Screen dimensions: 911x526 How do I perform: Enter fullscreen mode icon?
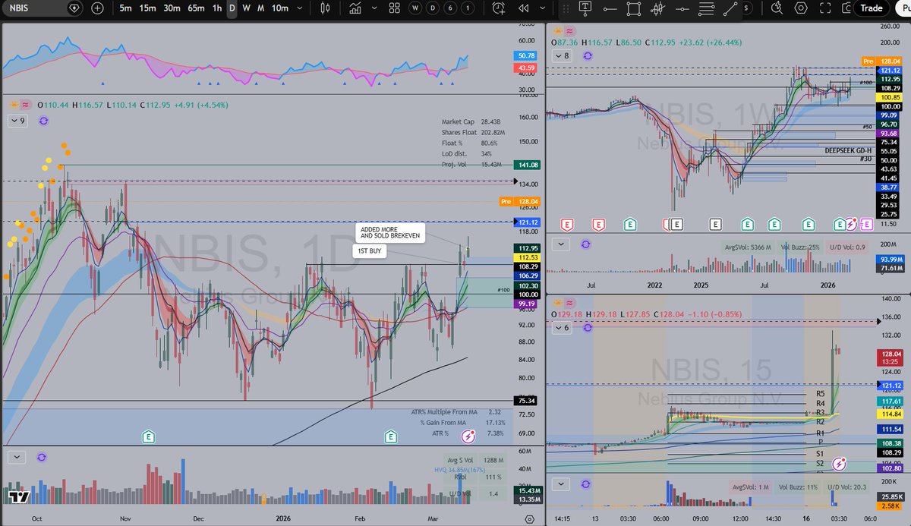(x=824, y=8)
